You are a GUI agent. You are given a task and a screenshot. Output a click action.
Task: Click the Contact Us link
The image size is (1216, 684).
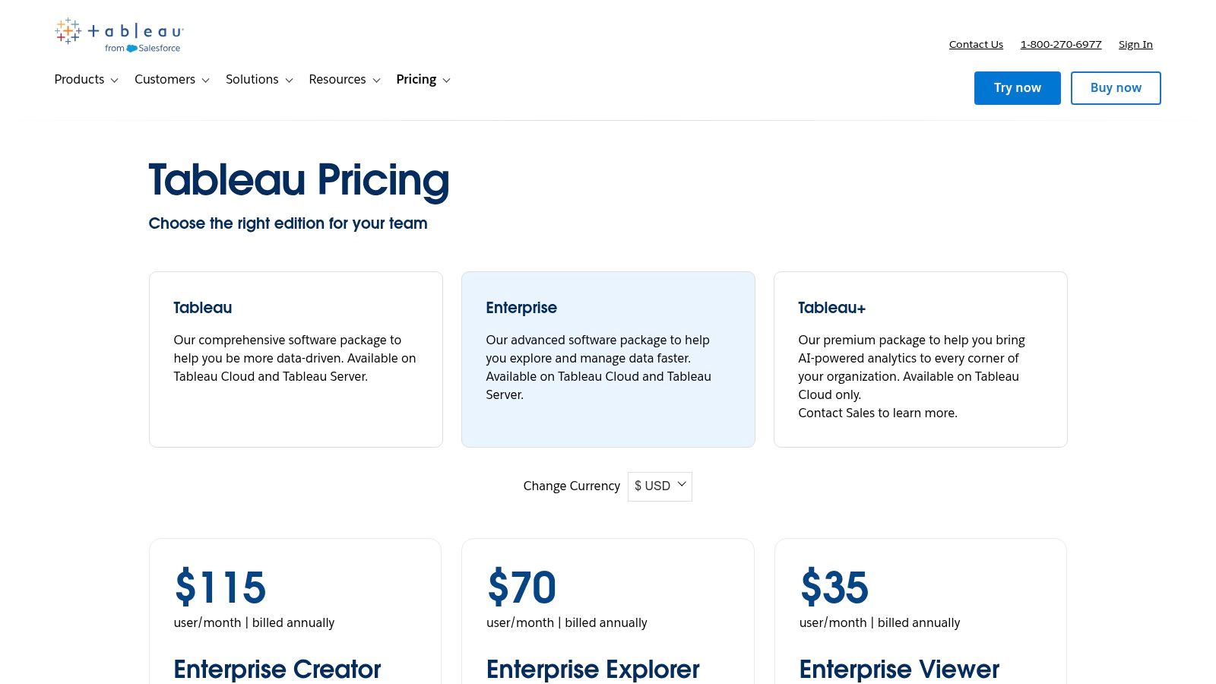[976, 45]
